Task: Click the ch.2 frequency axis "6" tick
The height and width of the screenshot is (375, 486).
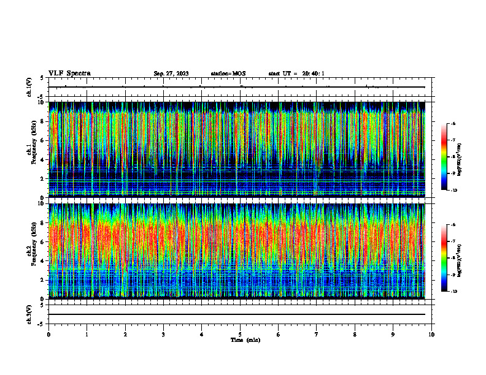Action: (x=43, y=242)
